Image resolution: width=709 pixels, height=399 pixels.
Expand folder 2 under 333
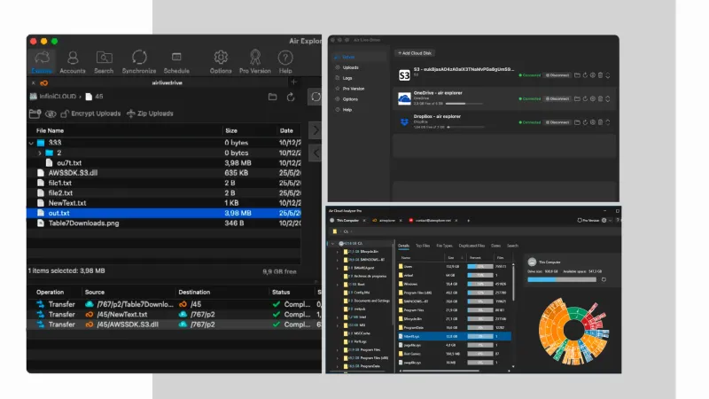40,153
